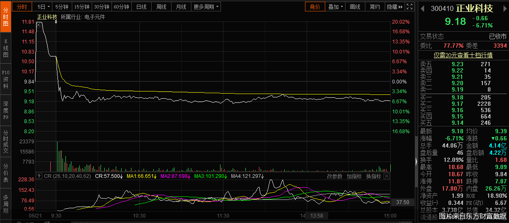The image size is (509, 223).
Task: Select 买二 bid row at 9.17
Action: pyautogui.click(x=463, y=104)
